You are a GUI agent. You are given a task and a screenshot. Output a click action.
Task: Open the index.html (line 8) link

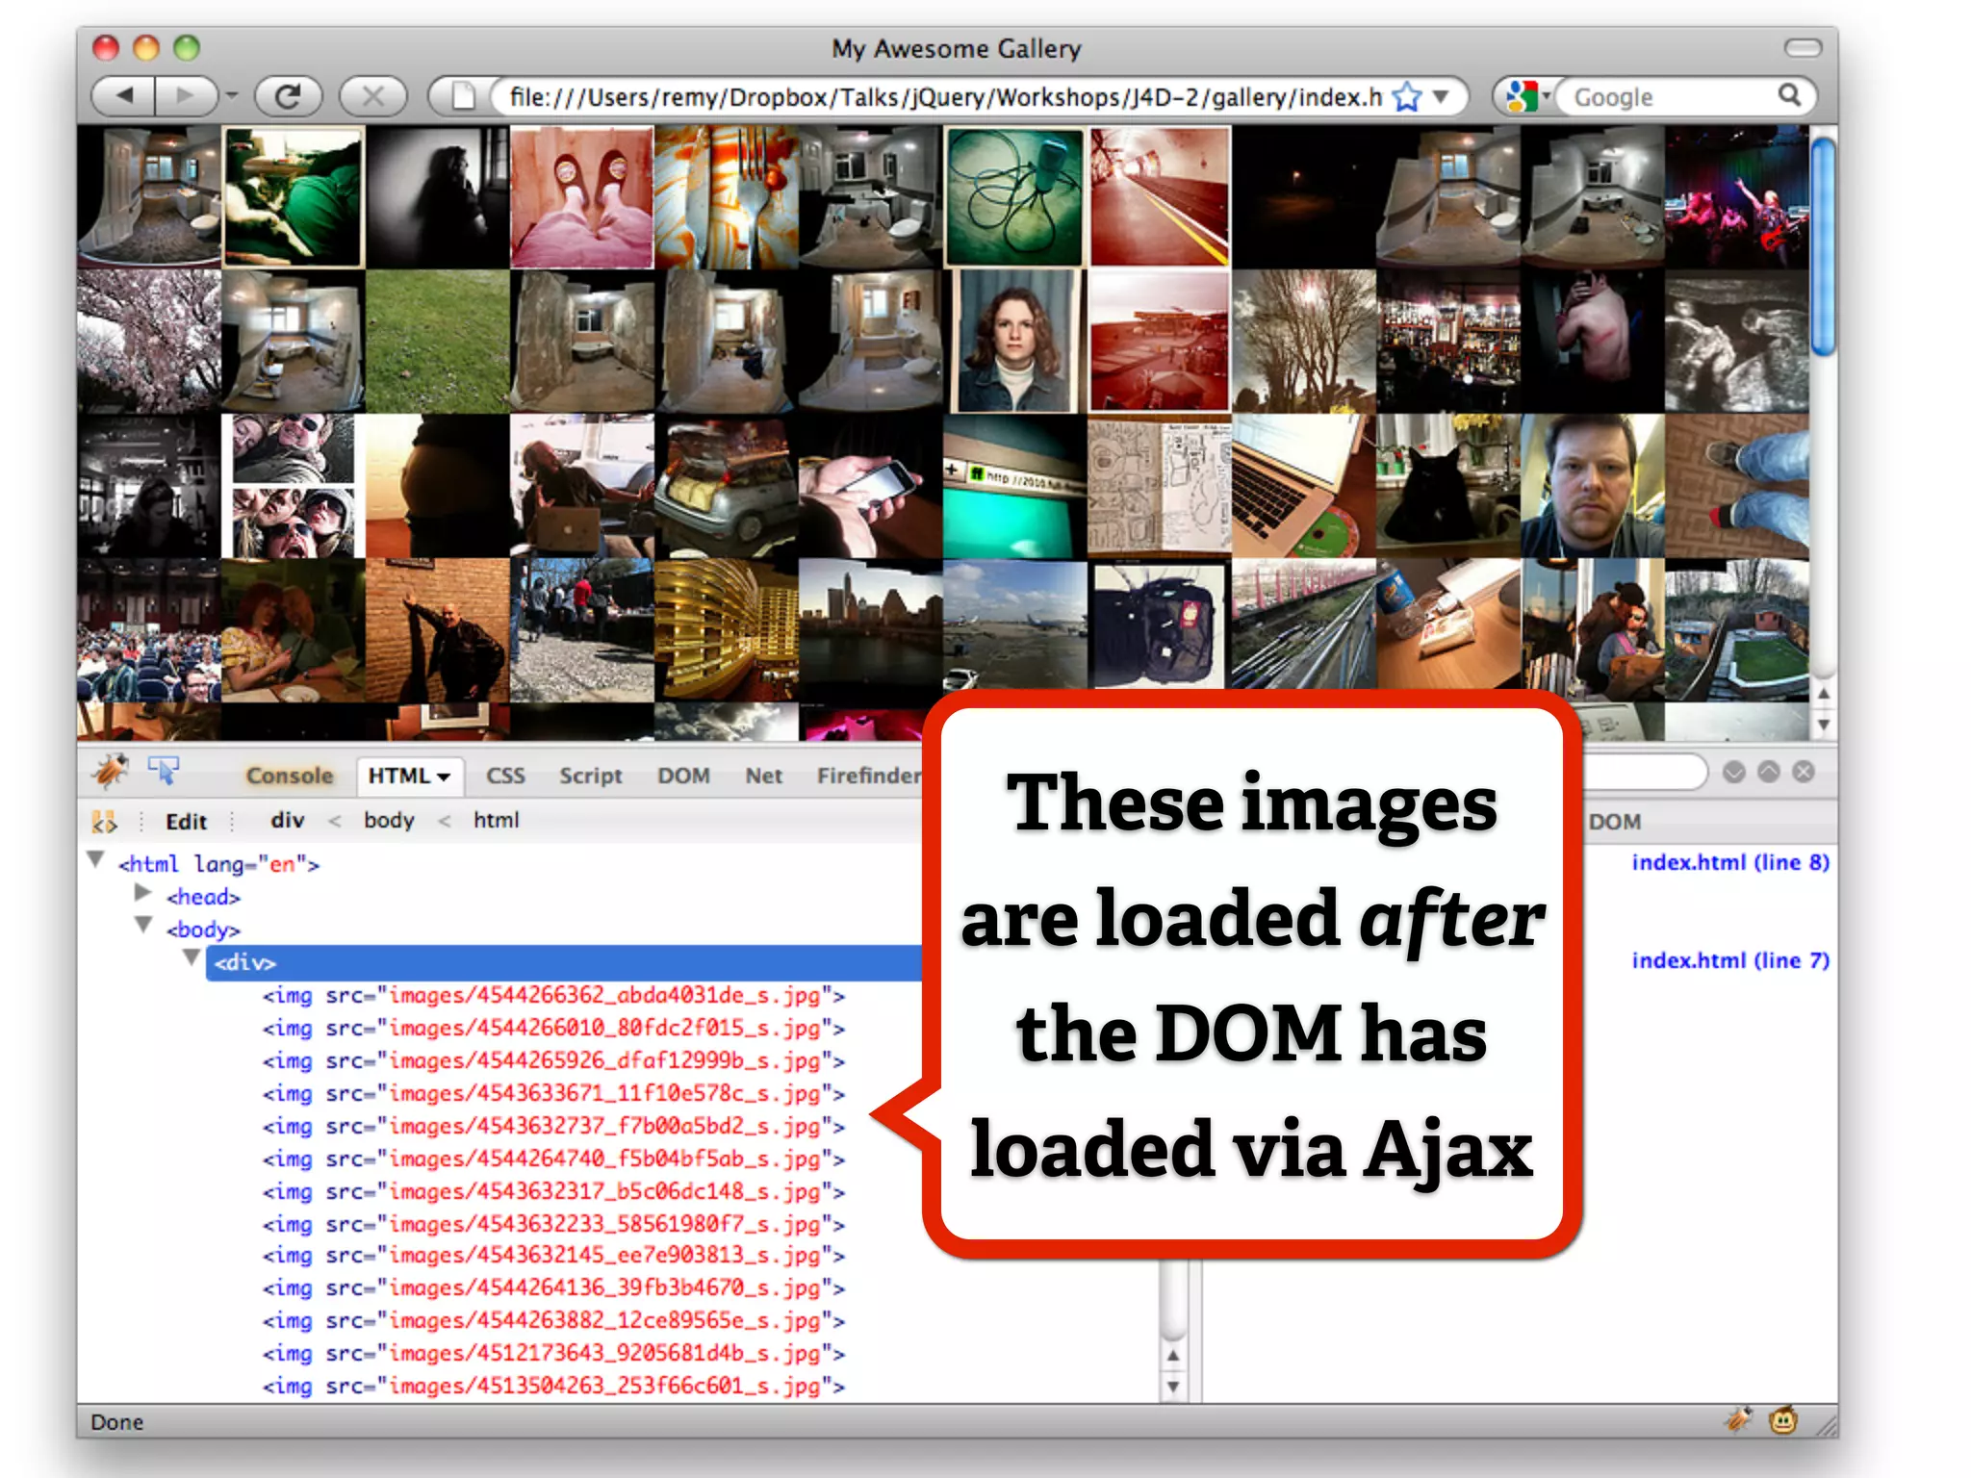point(1729,862)
